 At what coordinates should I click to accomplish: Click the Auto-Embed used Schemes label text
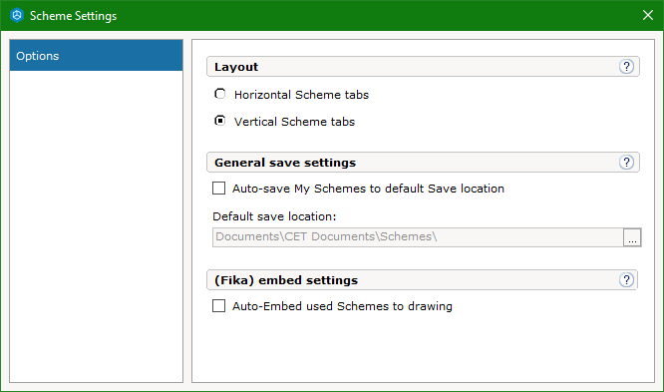tap(342, 306)
